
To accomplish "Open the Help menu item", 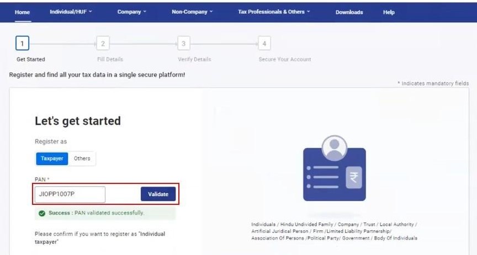I will (389, 12).
